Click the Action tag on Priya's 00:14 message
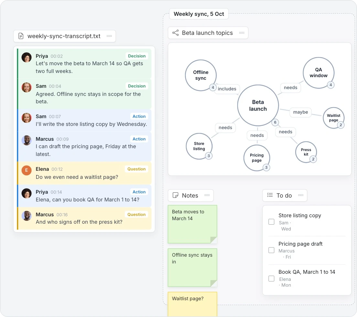The width and height of the screenshot is (357, 317). click(x=139, y=192)
